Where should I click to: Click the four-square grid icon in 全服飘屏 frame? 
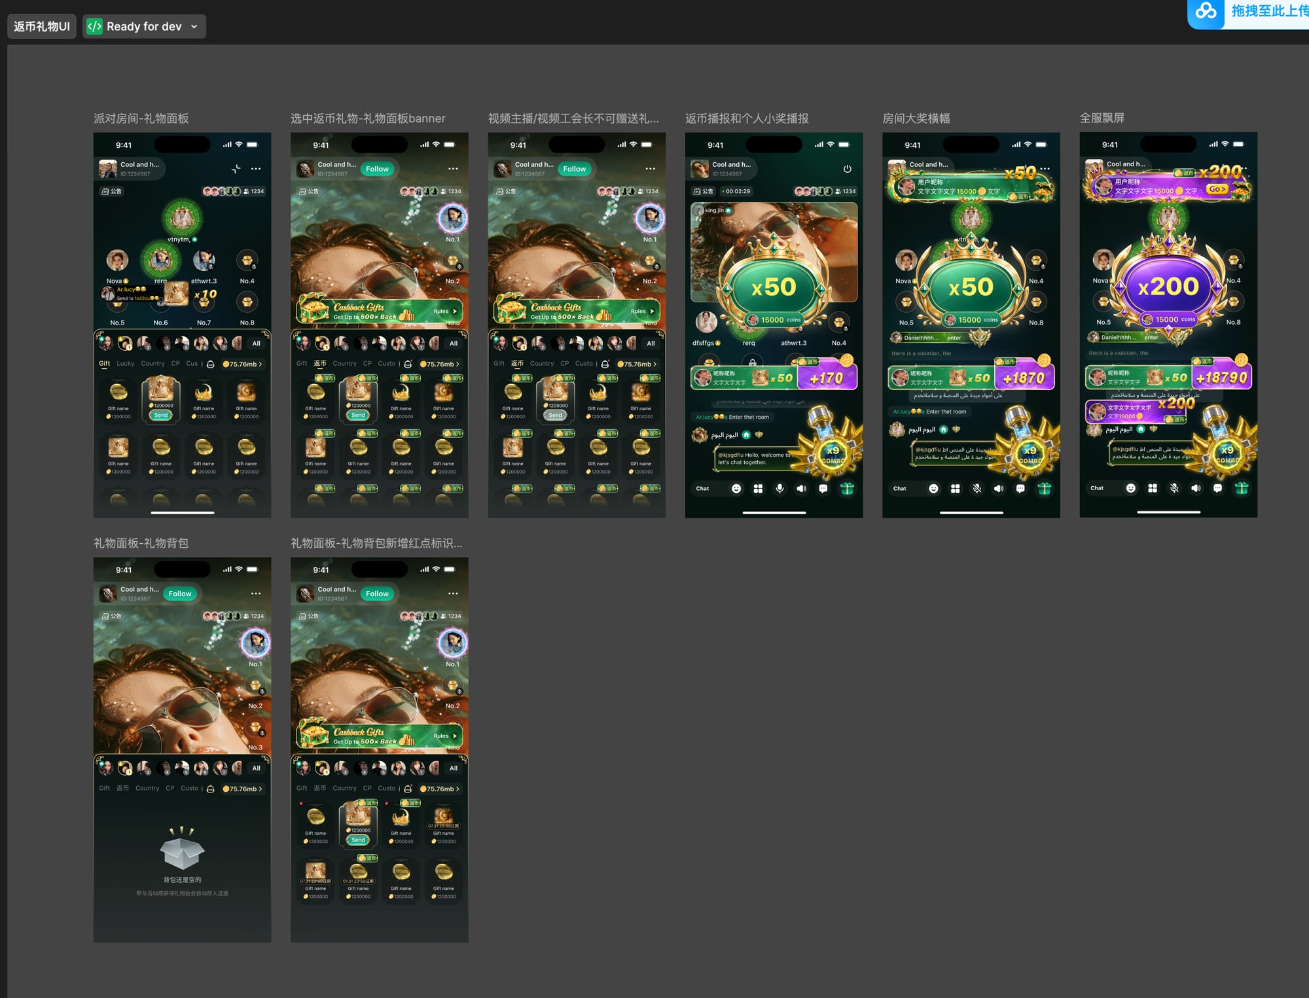coord(1153,488)
